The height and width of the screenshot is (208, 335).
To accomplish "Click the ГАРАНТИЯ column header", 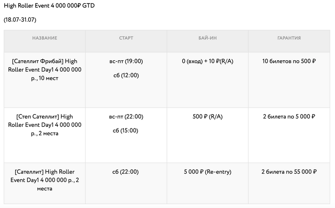I will coord(289,38).
